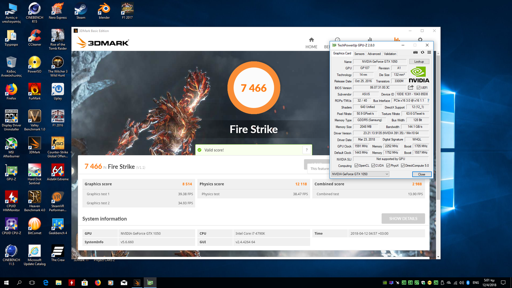Image resolution: width=512 pixels, height=288 pixels.
Task: Open File Explorer from the taskbar
Action: (x=59, y=282)
